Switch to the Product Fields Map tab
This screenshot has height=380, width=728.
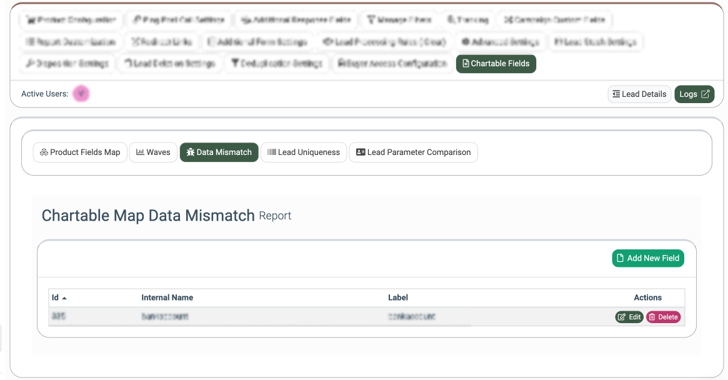80,152
